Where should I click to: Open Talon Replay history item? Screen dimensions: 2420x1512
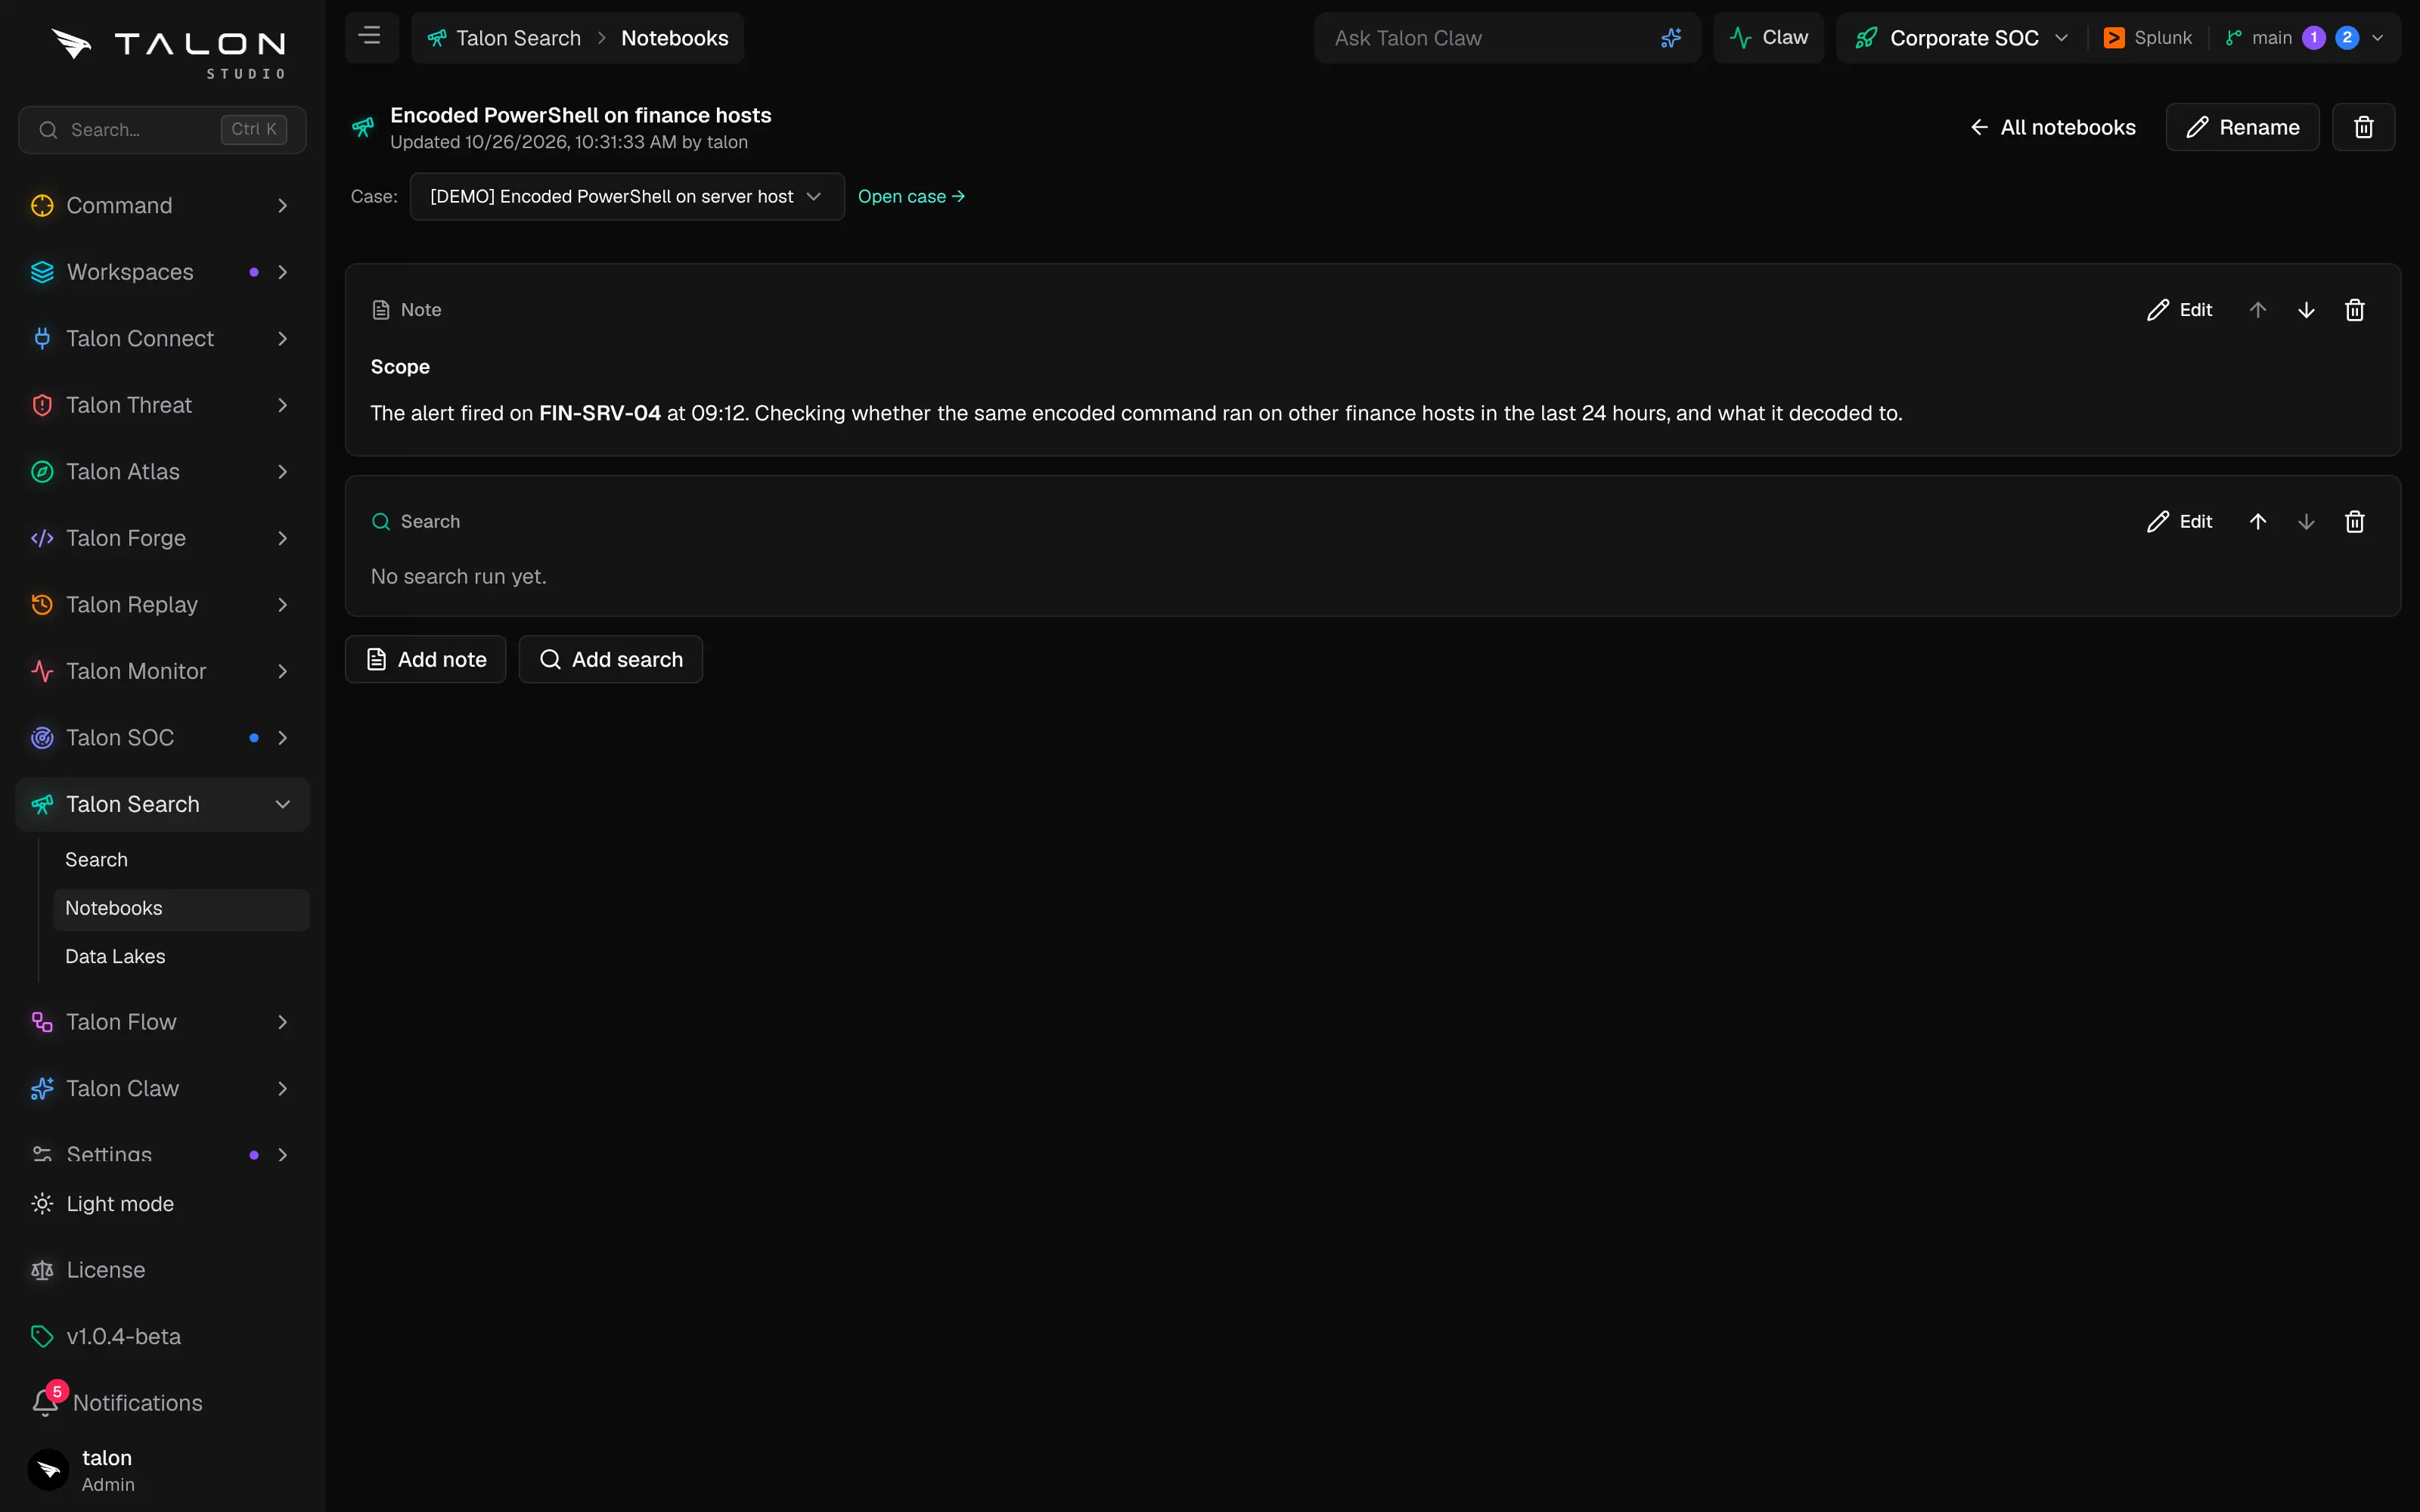click(162, 605)
